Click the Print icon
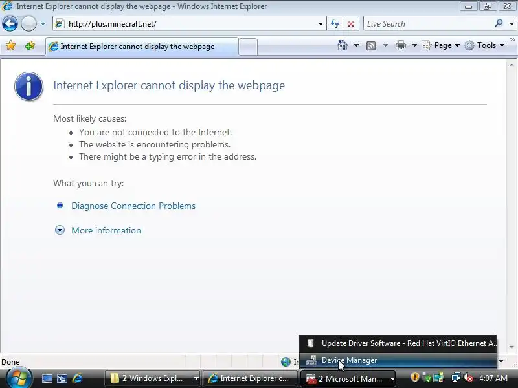This screenshot has height=388, width=518. pos(400,45)
